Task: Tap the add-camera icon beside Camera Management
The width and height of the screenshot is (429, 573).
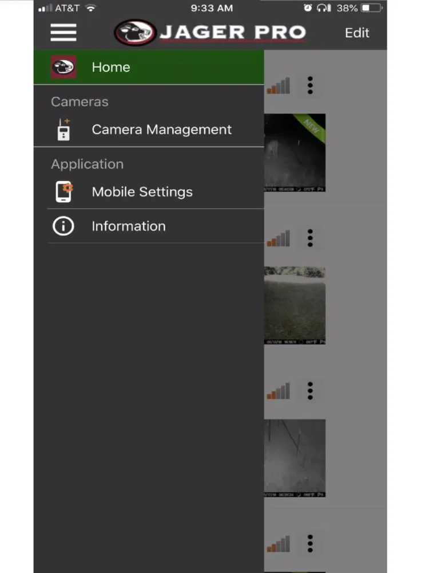Action: click(64, 129)
